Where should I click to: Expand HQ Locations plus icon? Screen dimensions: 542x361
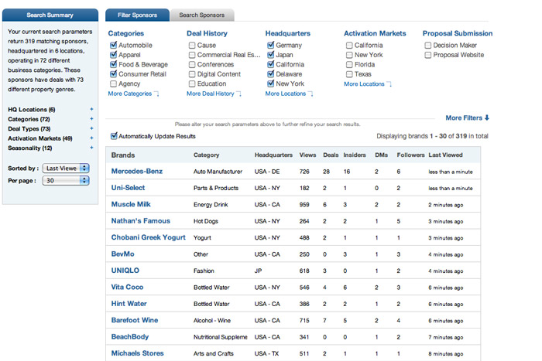point(91,109)
